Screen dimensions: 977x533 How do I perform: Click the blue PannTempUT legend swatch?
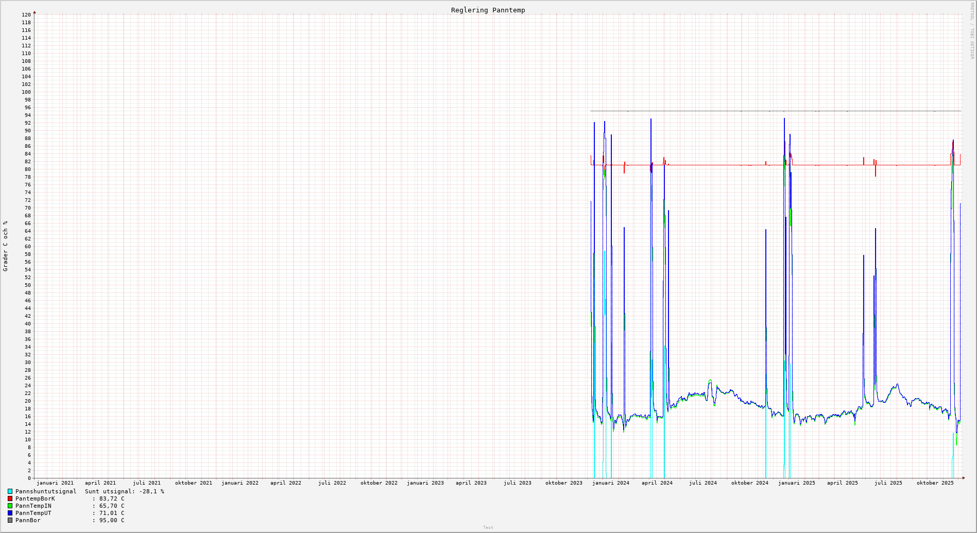click(10, 513)
